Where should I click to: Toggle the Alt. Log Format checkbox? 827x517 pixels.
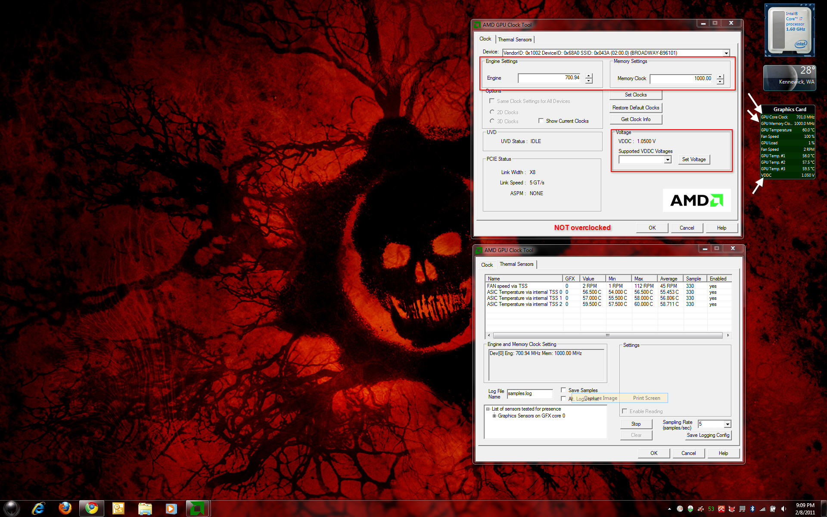click(x=563, y=399)
